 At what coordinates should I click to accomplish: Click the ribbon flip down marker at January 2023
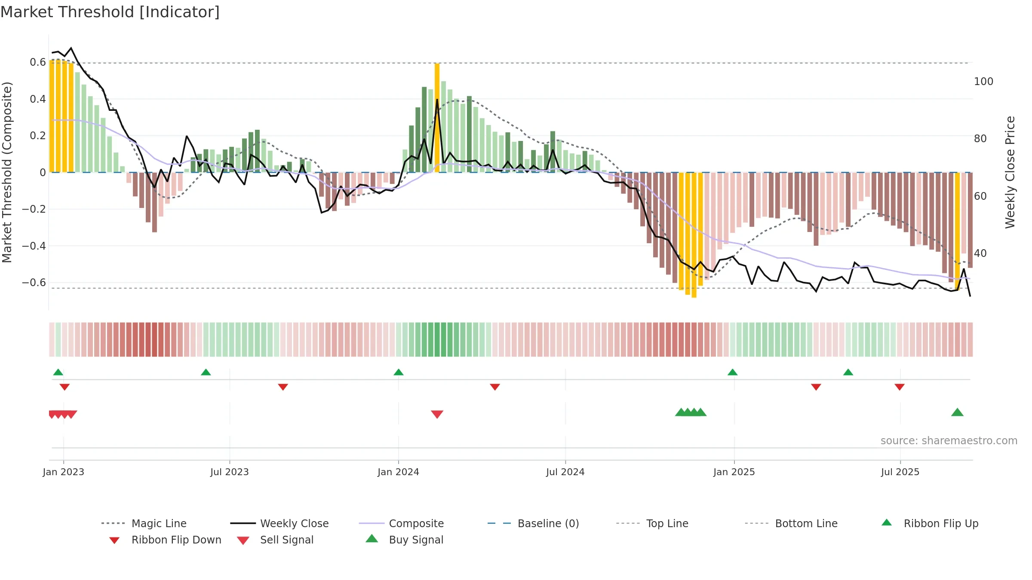pyautogui.click(x=64, y=387)
